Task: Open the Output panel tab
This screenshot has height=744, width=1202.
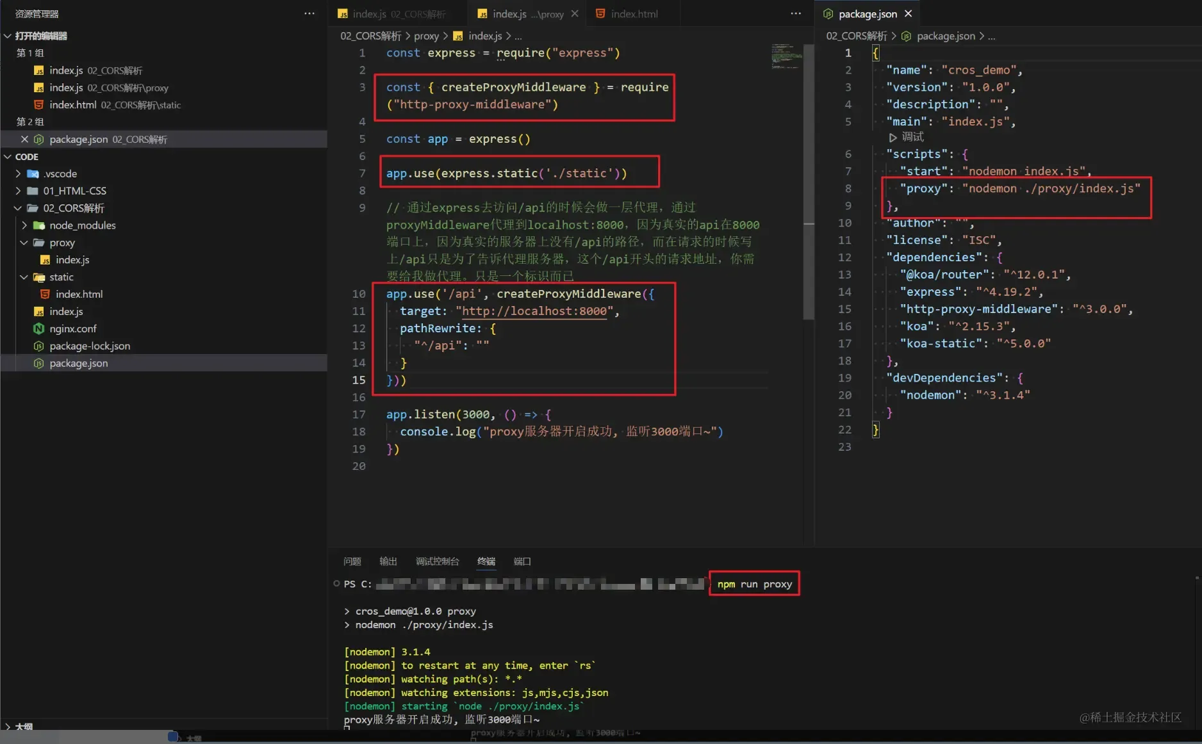Action: tap(388, 562)
